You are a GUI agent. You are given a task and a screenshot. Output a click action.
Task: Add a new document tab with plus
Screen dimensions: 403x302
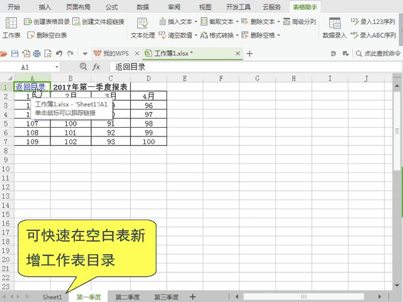249,53
